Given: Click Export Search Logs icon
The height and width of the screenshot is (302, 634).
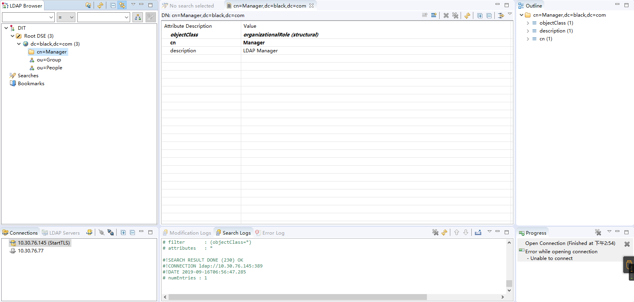Looking at the screenshot, I should click(478, 233).
